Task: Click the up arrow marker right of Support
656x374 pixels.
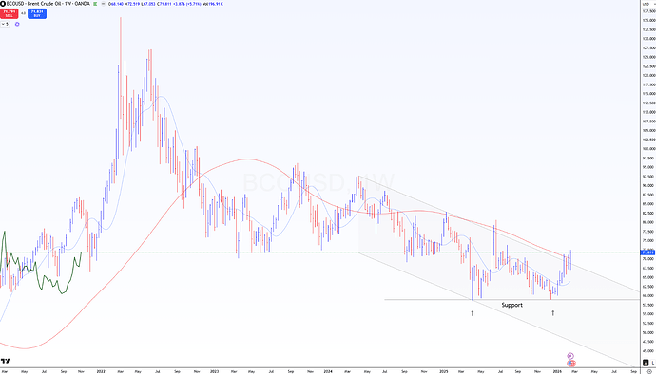Action: tap(553, 313)
